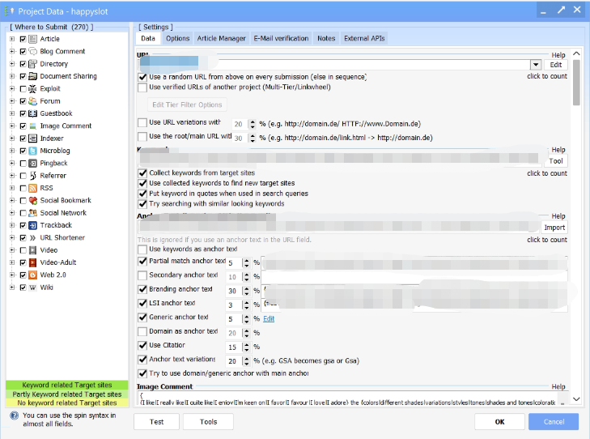590x439 pixels.
Task: Click the Microblog bird icon
Action: point(33,151)
